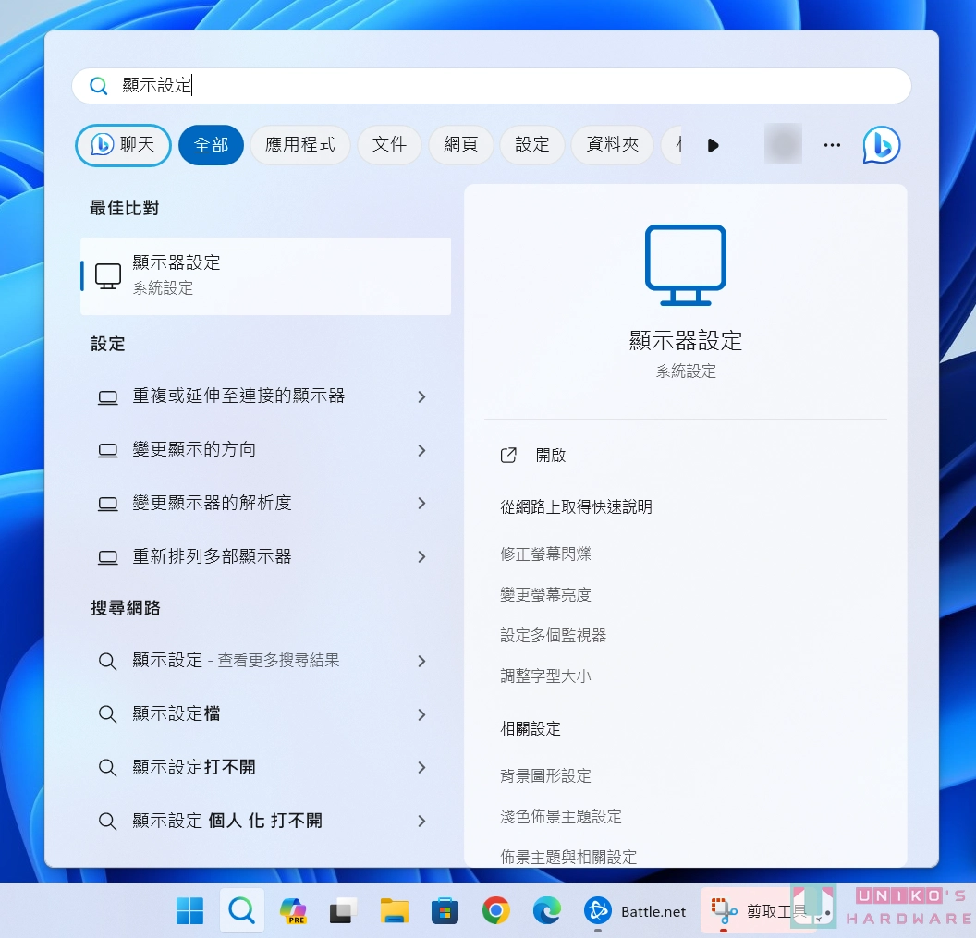Image resolution: width=976 pixels, height=938 pixels.
Task: Expand the 重新排列多部顯示器 chevron
Action: pos(421,556)
